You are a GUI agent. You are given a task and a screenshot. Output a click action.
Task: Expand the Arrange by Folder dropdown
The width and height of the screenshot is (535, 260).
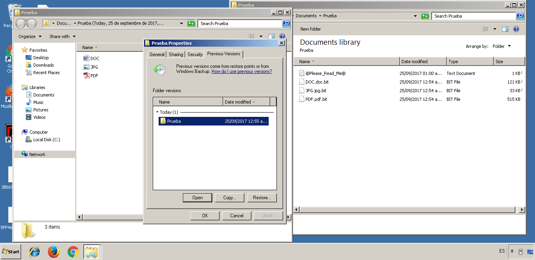(x=502, y=46)
